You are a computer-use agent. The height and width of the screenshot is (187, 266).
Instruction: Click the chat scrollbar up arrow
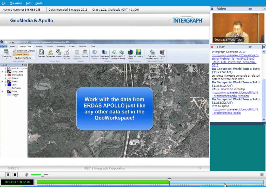coord(264,52)
